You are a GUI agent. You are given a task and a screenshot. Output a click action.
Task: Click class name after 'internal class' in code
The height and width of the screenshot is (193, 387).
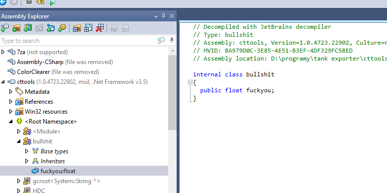(x=260, y=74)
